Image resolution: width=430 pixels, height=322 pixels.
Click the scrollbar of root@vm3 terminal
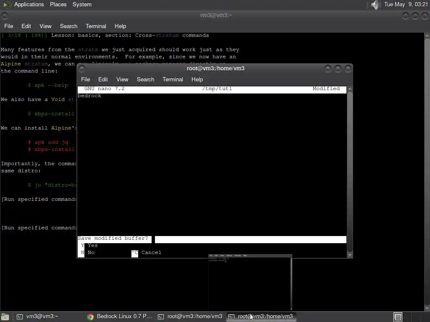[350, 171]
